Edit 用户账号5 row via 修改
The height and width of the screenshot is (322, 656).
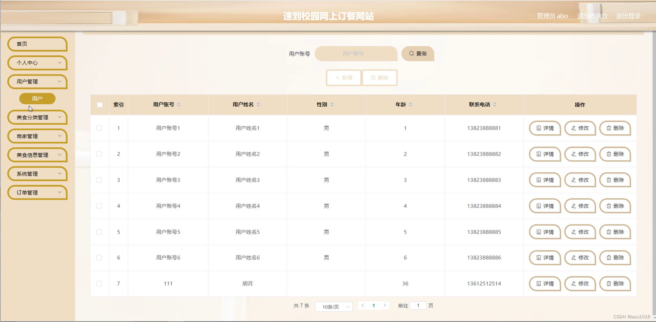click(580, 232)
